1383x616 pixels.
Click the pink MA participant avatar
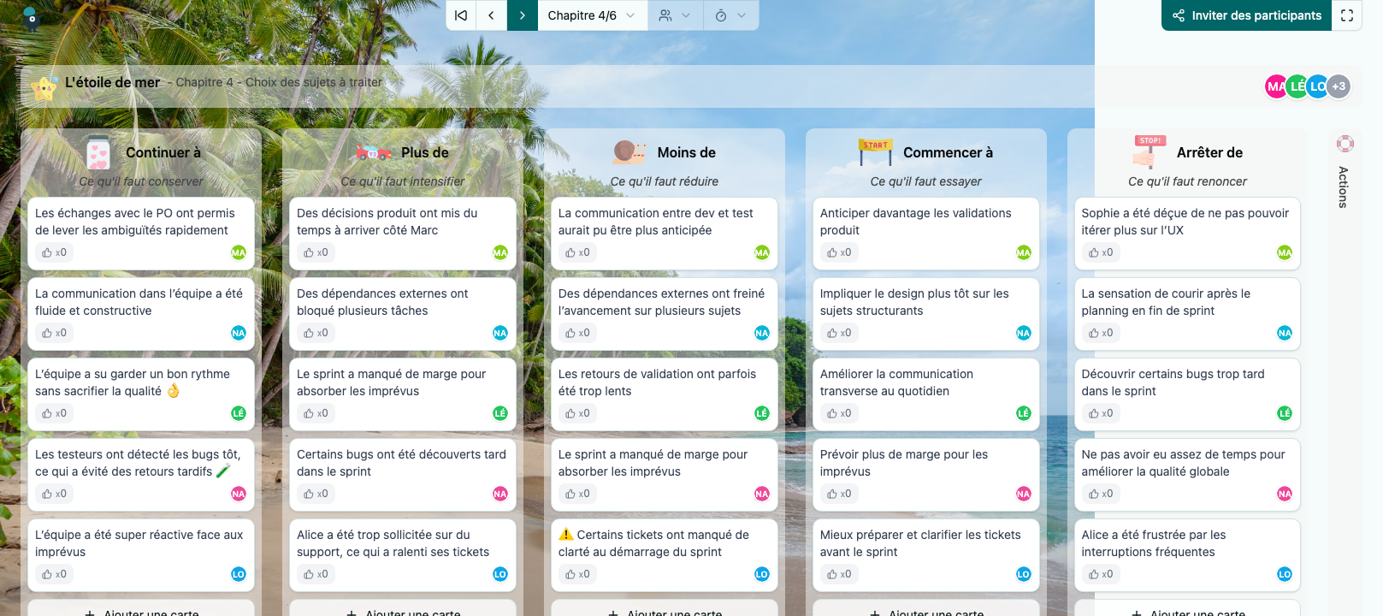tap(1275, 86)
